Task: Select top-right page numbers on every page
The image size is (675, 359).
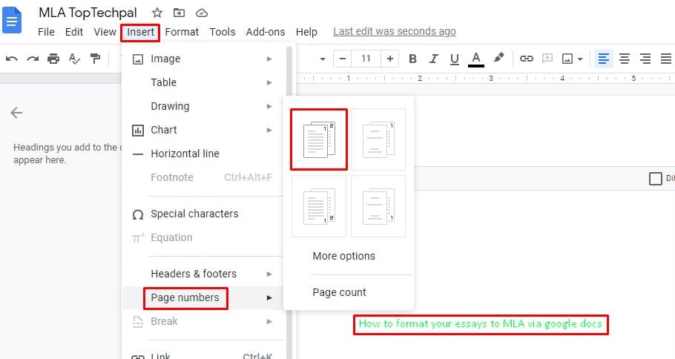Action: pos(319,139)
